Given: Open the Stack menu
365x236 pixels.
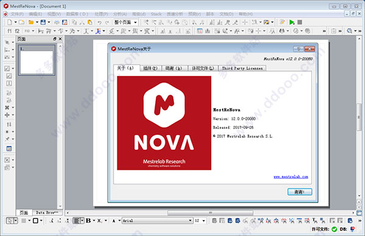Looking at the screenshot, I should click(x=156, y=14).
